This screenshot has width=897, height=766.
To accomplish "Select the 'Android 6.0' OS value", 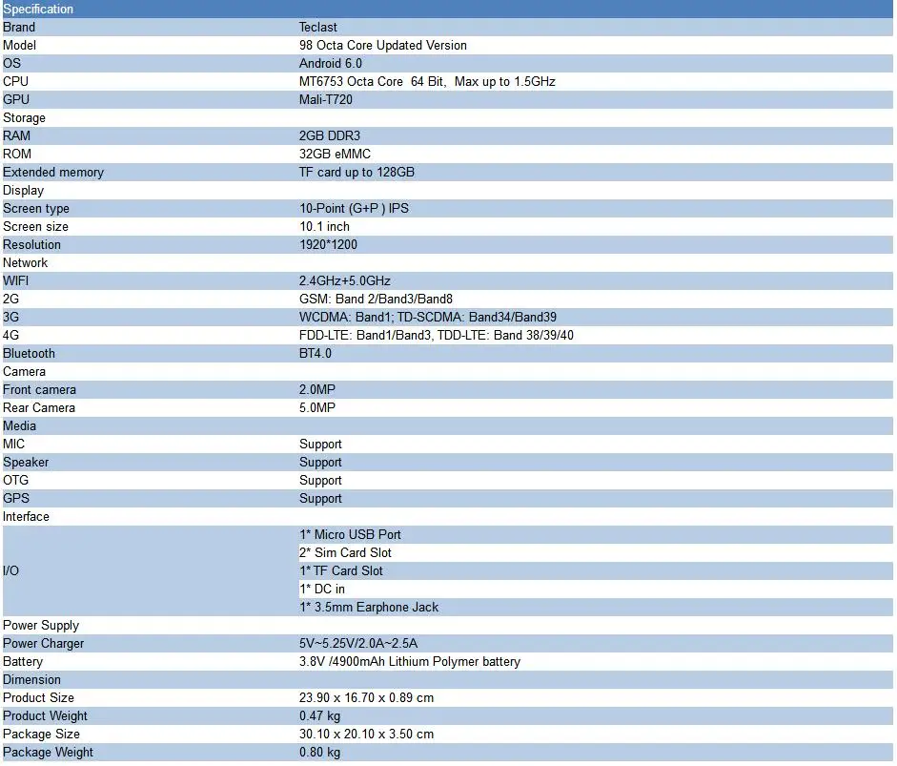I will 331,64.
